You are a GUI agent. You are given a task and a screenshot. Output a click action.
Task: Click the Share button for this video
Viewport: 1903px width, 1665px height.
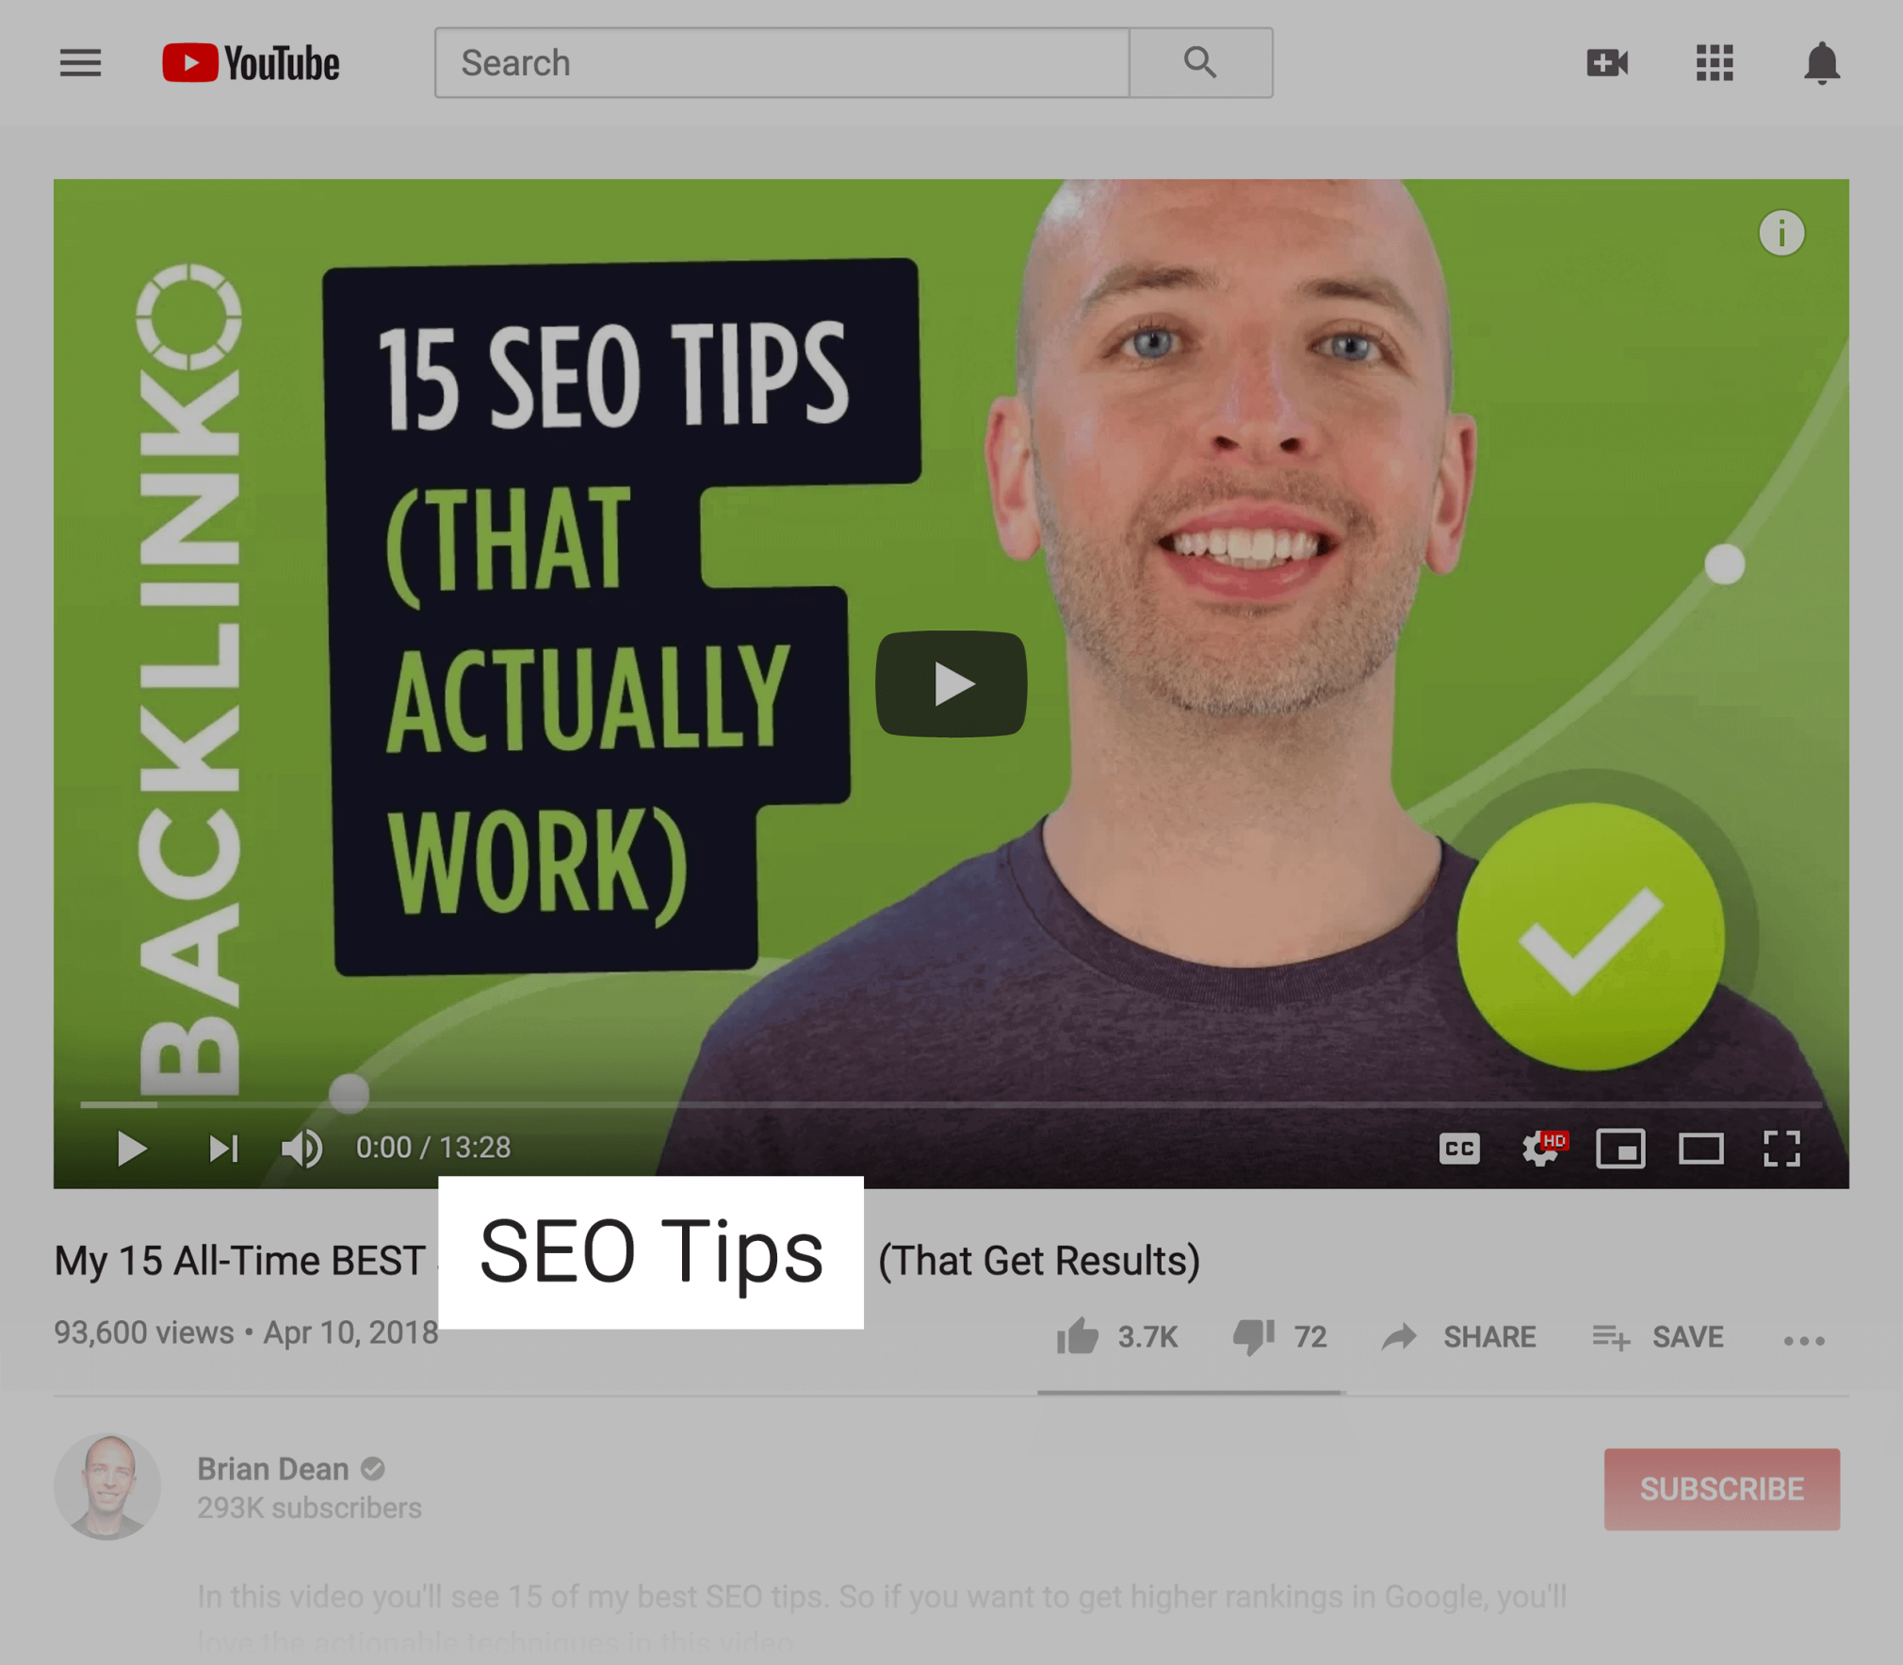click(x=1458, y=1333)
